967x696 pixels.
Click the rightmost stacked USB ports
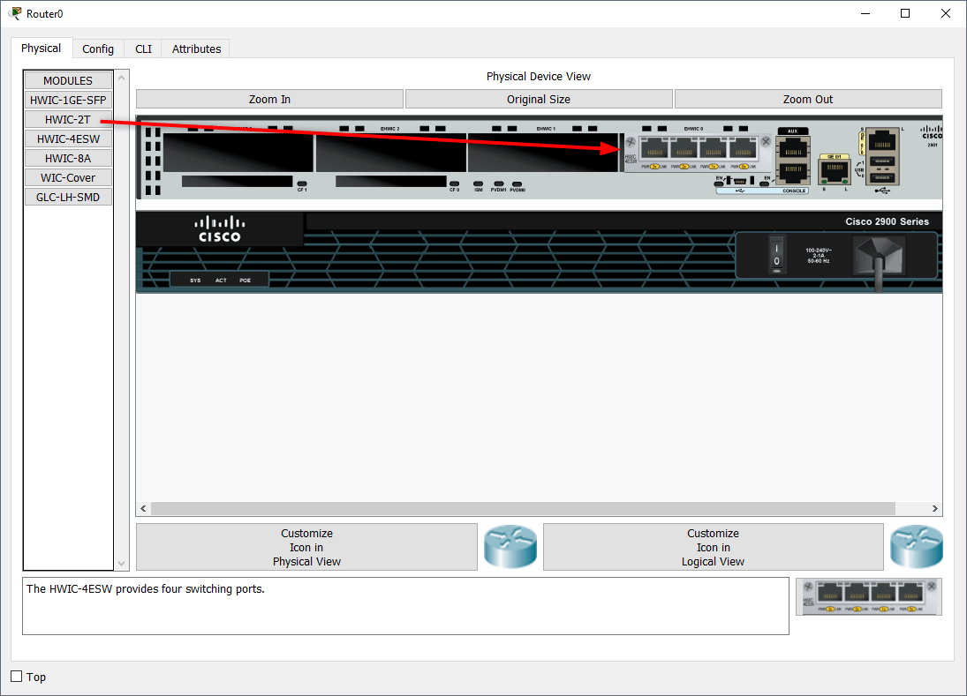pyautogui.click(x=882, y=170)
